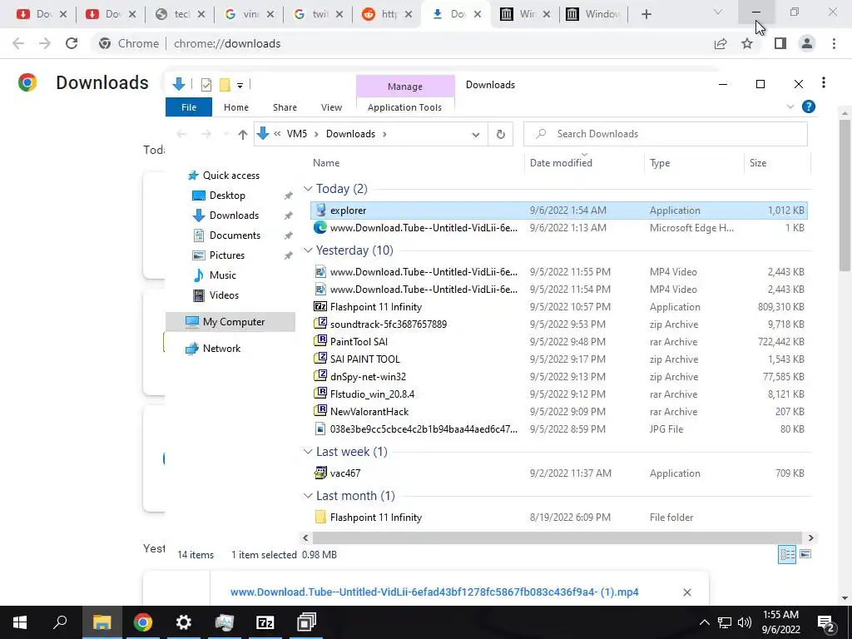
Task: Select Quick access in the navigation pane
Action: 231,176
